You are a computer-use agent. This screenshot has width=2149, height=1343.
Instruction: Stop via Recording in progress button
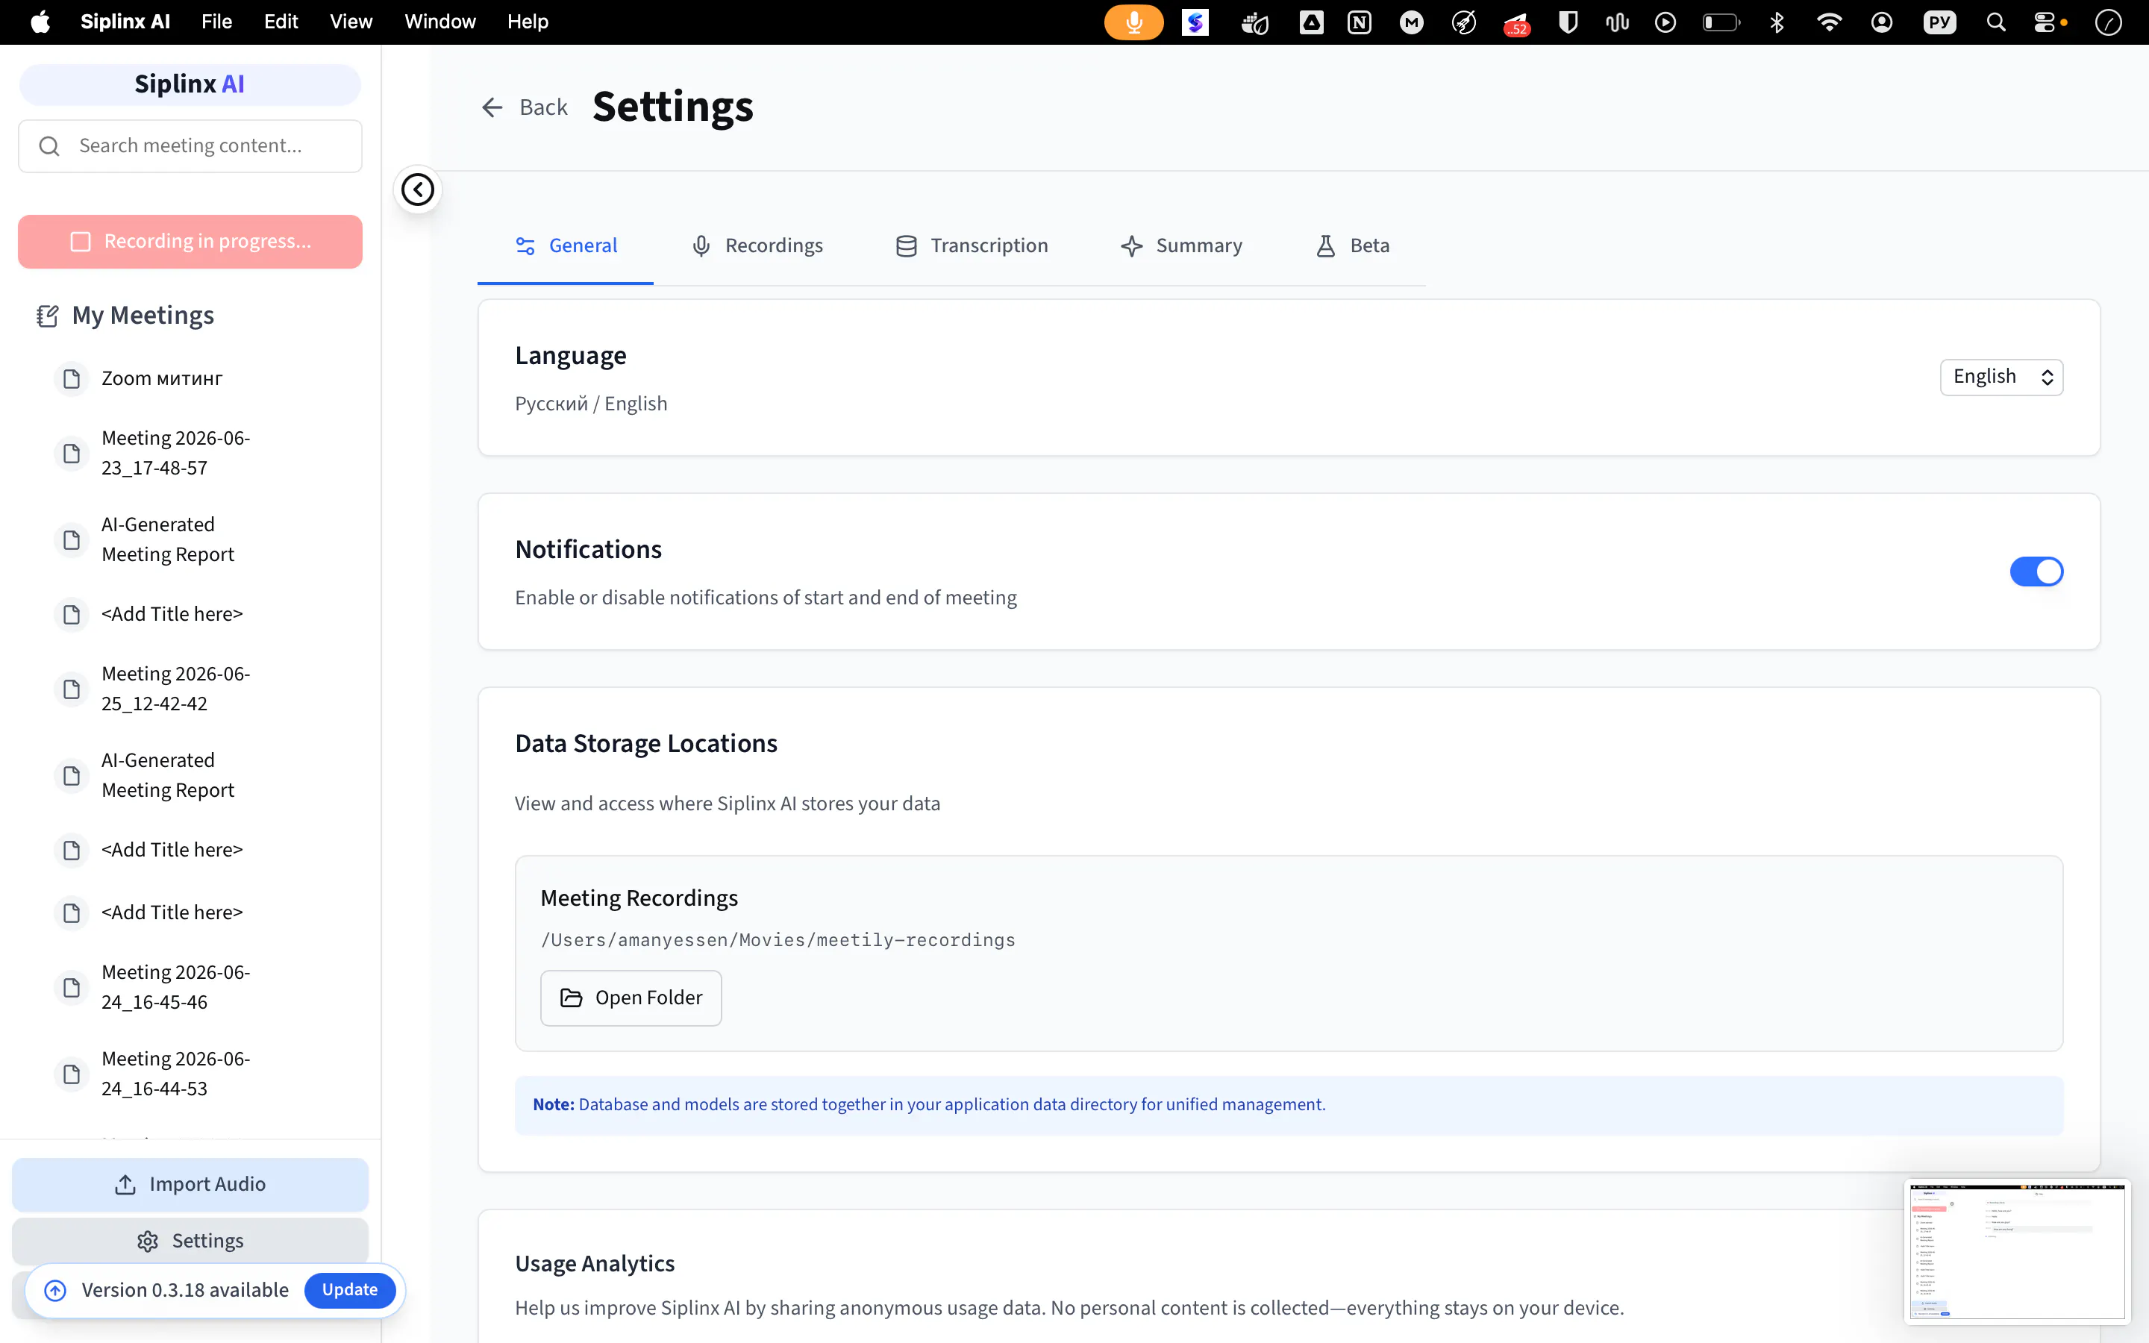tap(190, 241)
